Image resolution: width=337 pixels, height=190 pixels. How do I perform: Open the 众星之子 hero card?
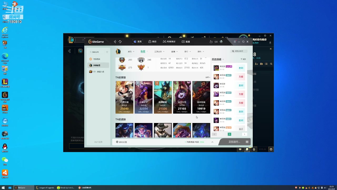coord(143,97)
